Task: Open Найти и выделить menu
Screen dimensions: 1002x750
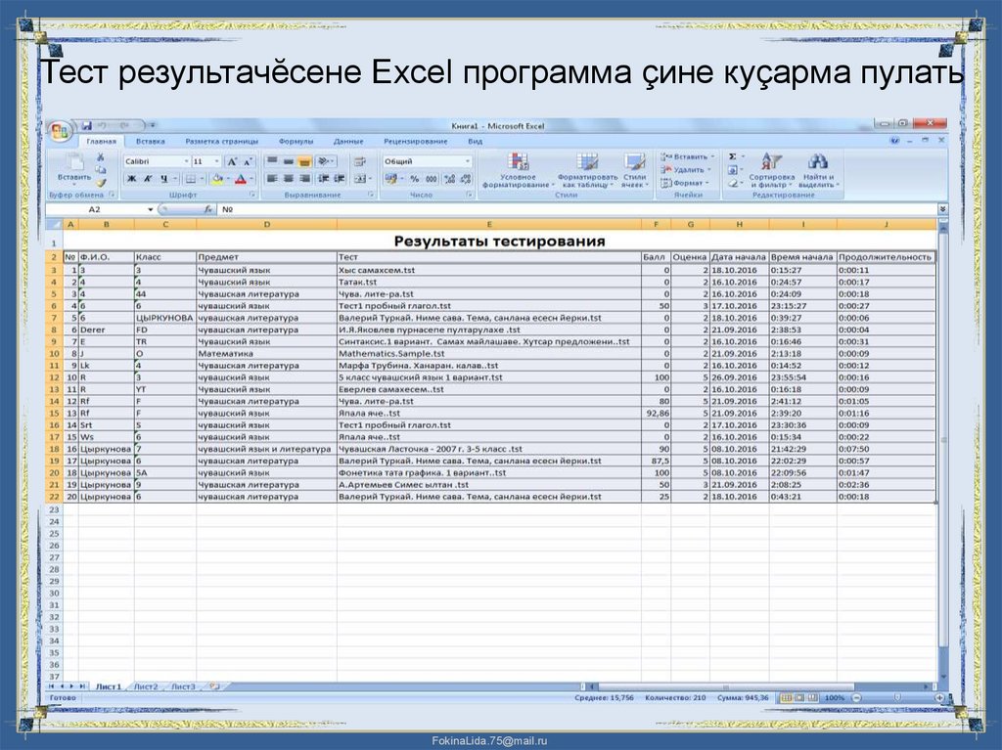Action: click(818, 170)
